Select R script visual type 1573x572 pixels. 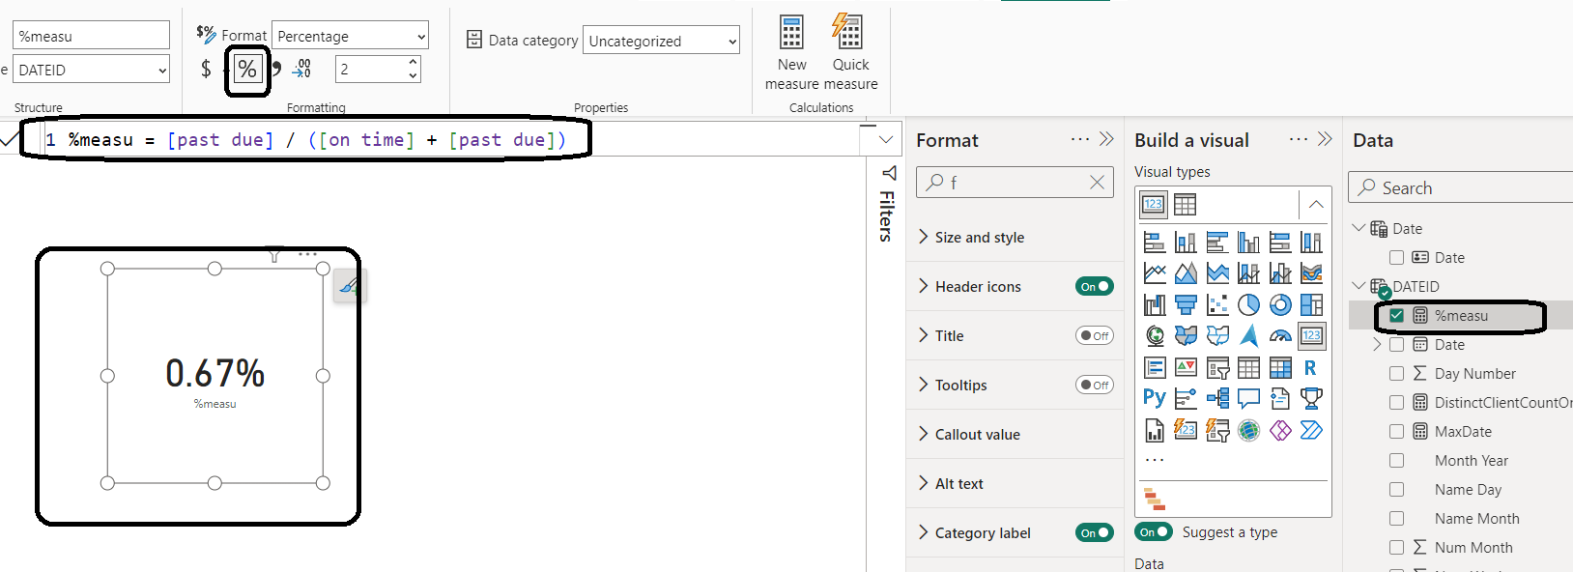click(1311, 367)
